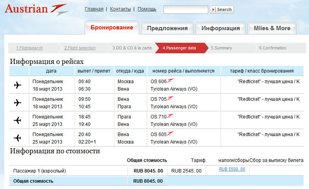Open the Бронирование tab
309x189 pixels.
pyautogui.click(x=112, y=27)
